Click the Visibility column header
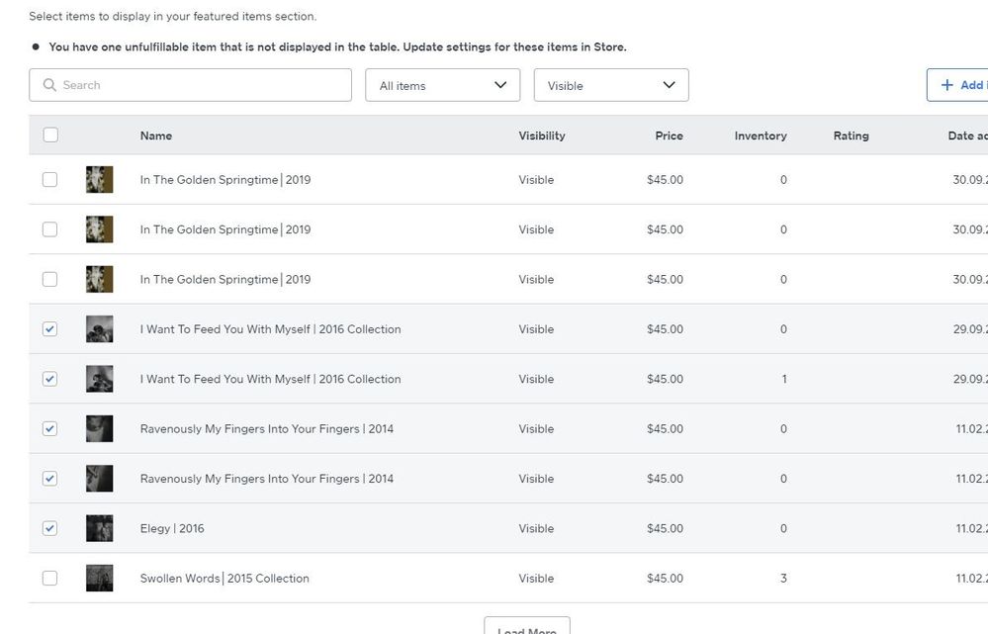Viewport: 988px width, 634px height. [541, 136]
